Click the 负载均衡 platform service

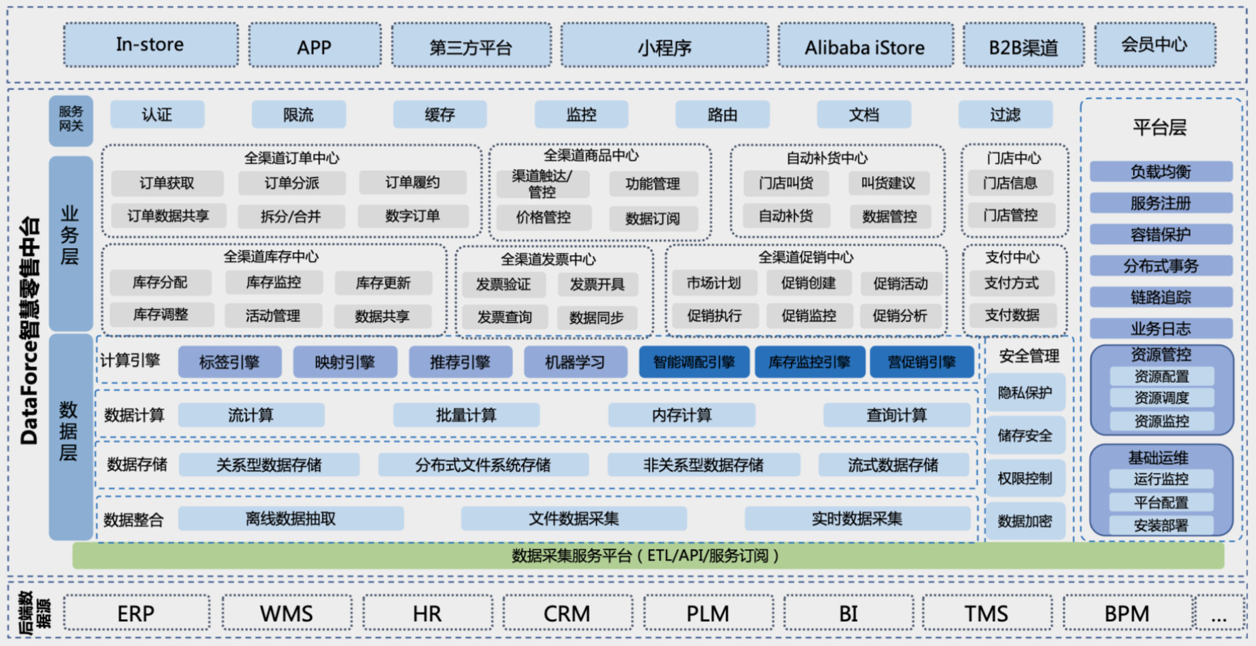(1161, 171)
